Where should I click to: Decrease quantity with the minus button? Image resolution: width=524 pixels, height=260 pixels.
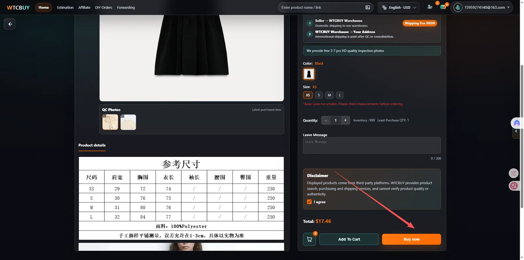(326, 121)
